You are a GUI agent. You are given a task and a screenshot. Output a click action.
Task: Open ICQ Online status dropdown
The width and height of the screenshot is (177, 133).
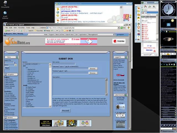[150, 10]
